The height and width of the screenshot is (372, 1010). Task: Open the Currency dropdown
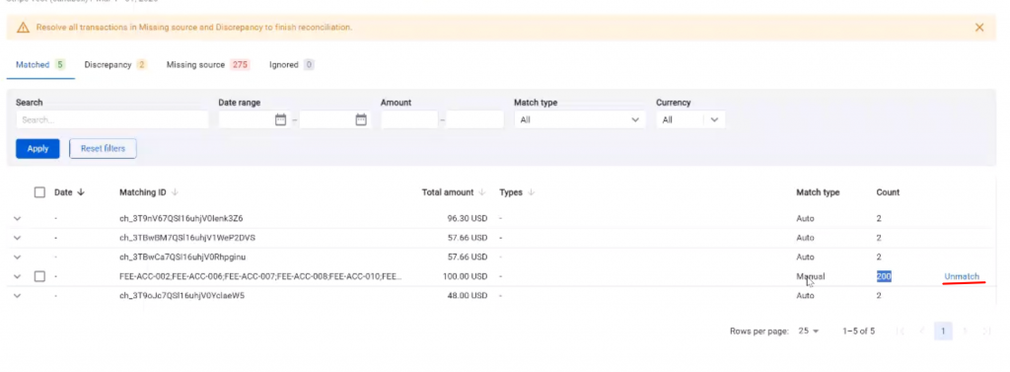point(690,120)
